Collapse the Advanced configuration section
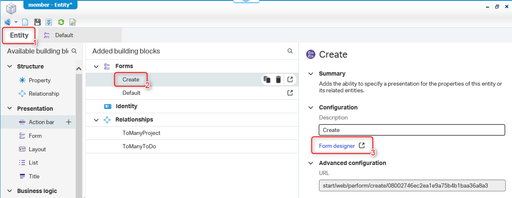 coord(311,163)
